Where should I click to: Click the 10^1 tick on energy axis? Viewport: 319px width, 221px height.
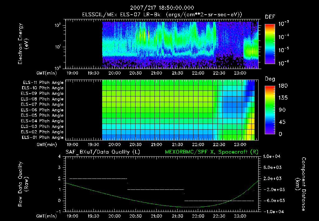58,47
